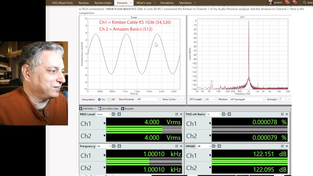
Task: Open the Show Residual dropdown
Action: click(x=148, y=99)
